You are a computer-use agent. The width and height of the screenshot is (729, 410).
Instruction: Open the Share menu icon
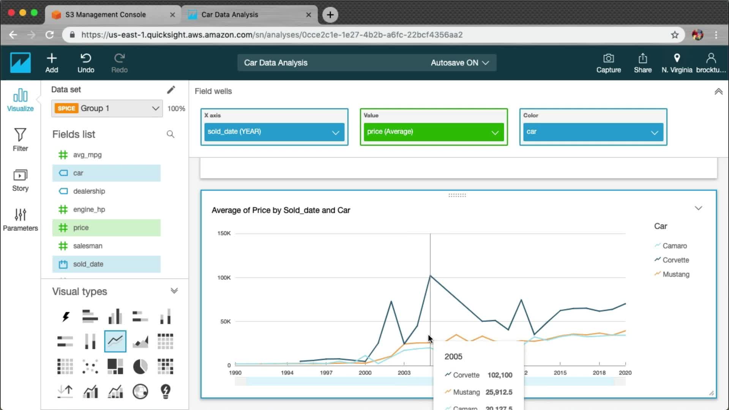click(x=642, y=63)
